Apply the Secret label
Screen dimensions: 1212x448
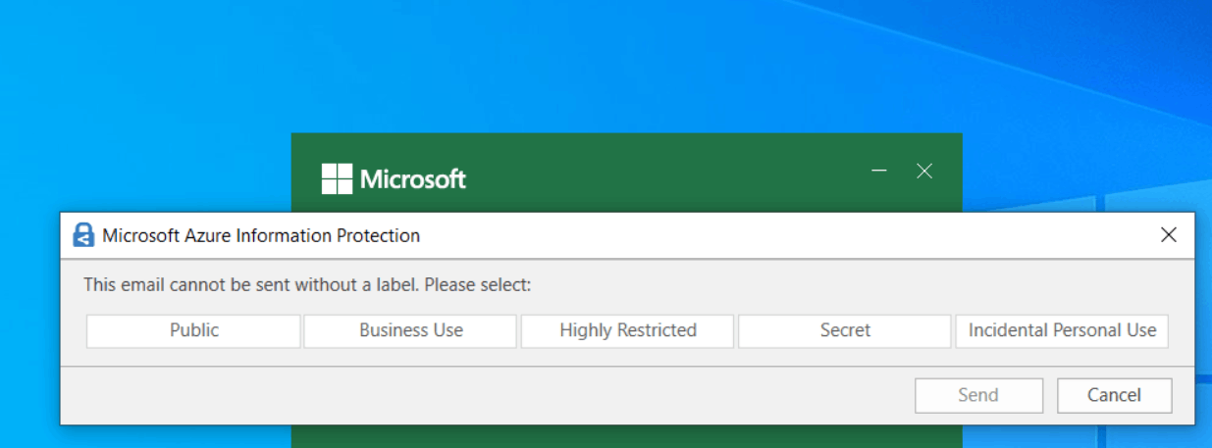tap(845, 330)
